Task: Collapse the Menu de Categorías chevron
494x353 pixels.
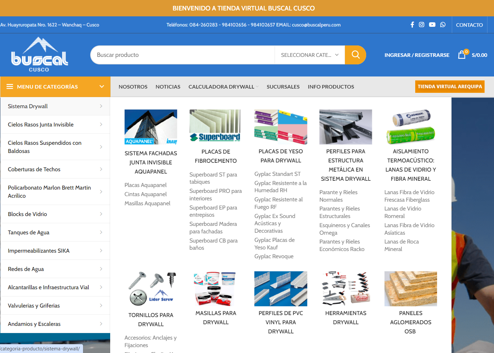Action: pyautogui.click(x=102, y=87)
